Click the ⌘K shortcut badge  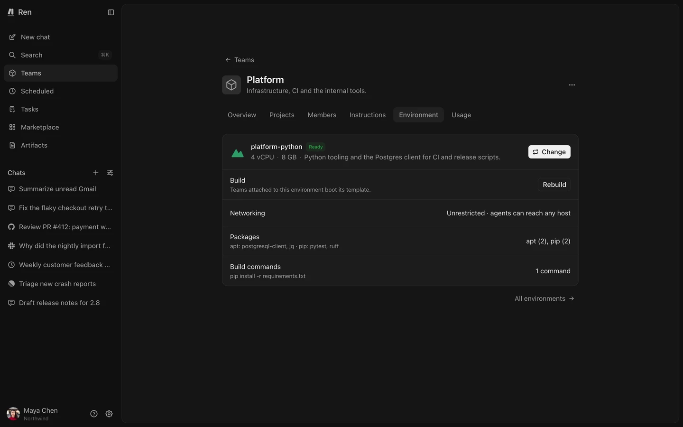[105, 55]
